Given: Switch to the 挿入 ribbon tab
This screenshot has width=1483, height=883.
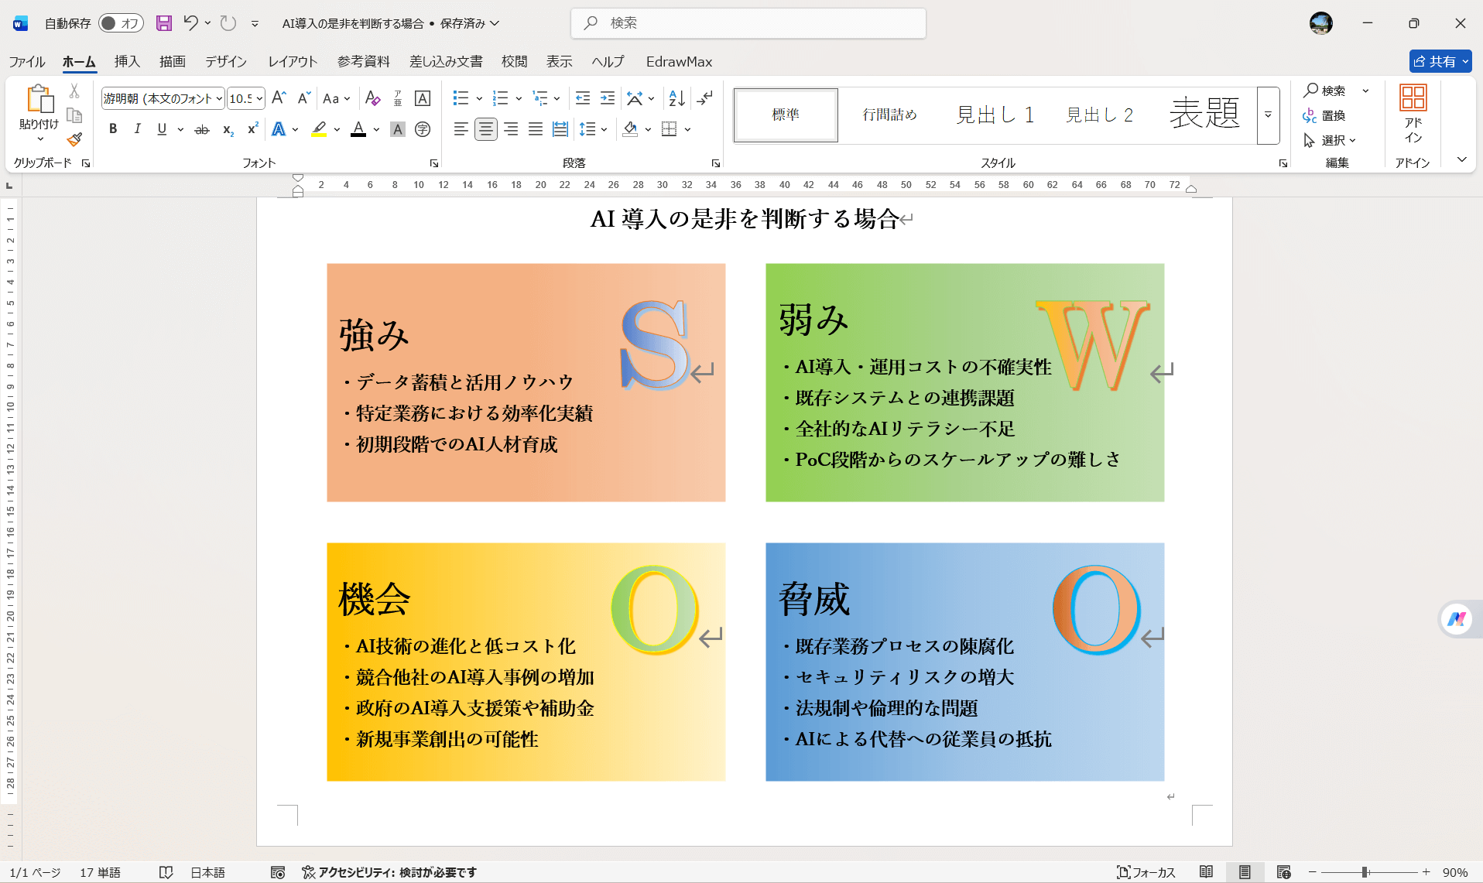Looking at the screenshot, I should click(126, 62).
